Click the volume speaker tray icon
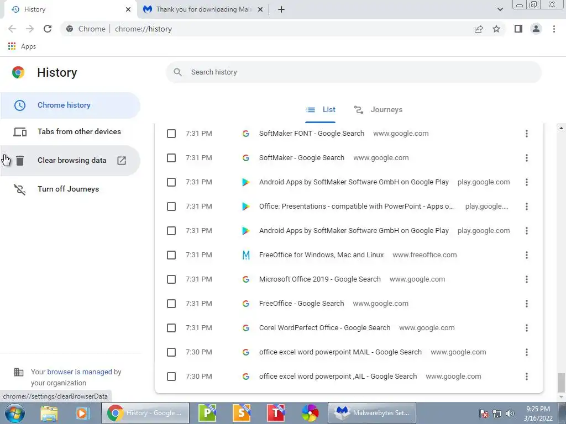566x424 pixels. pos(510,414)
